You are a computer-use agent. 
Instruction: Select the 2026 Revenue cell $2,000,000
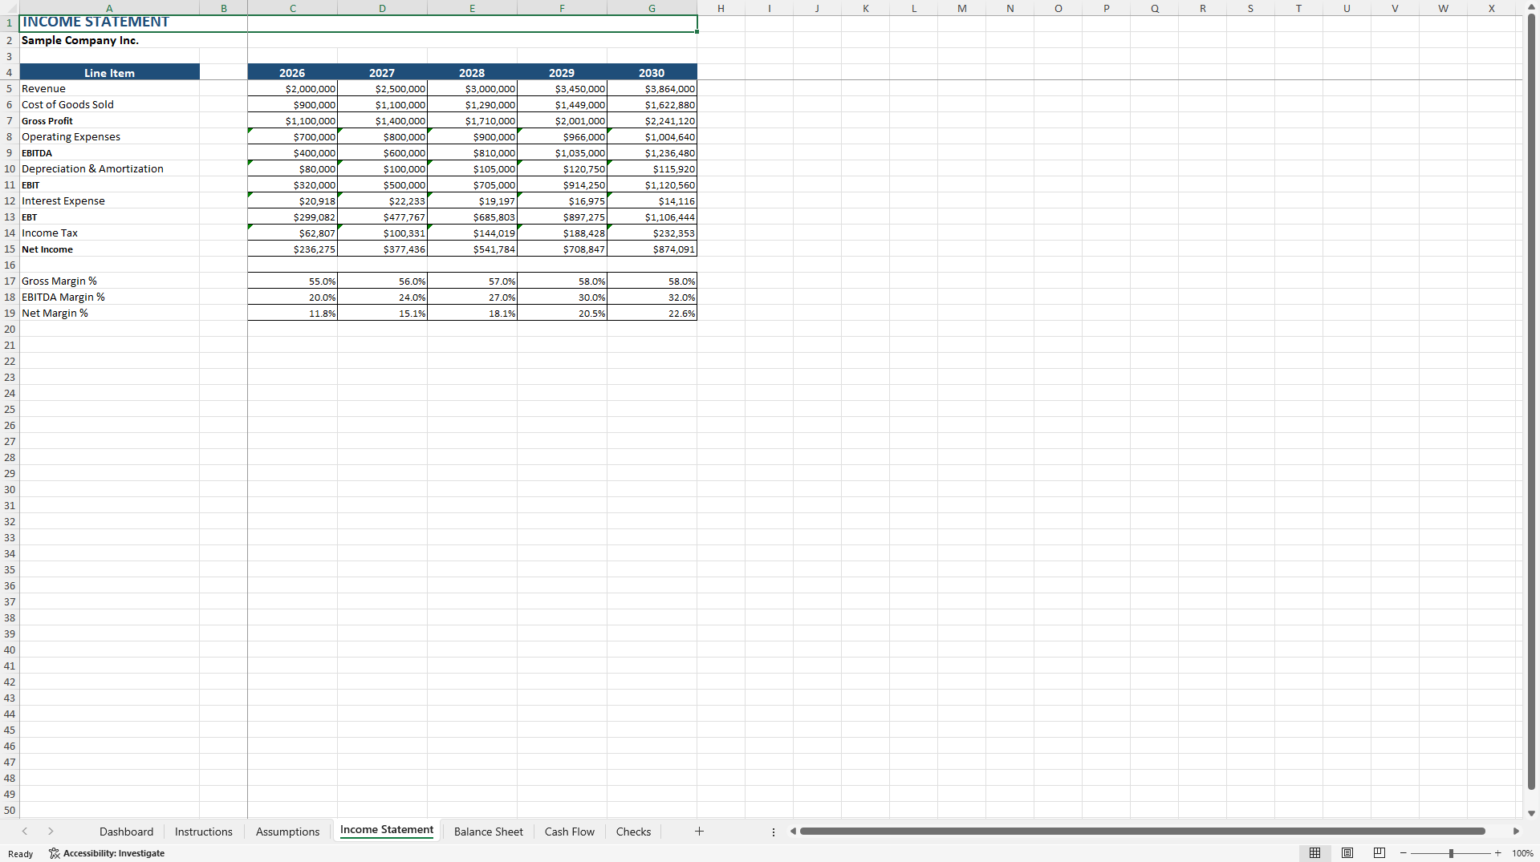pyautogui.click(x=292, y=88)
